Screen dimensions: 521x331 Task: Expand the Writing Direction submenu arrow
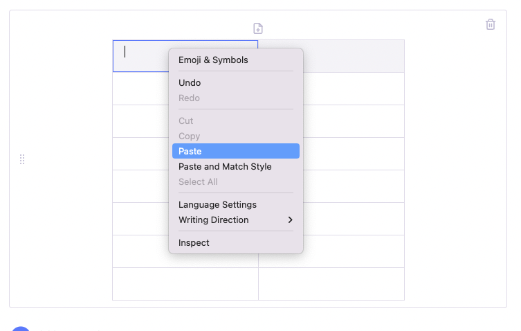click(x=290, y=220)
